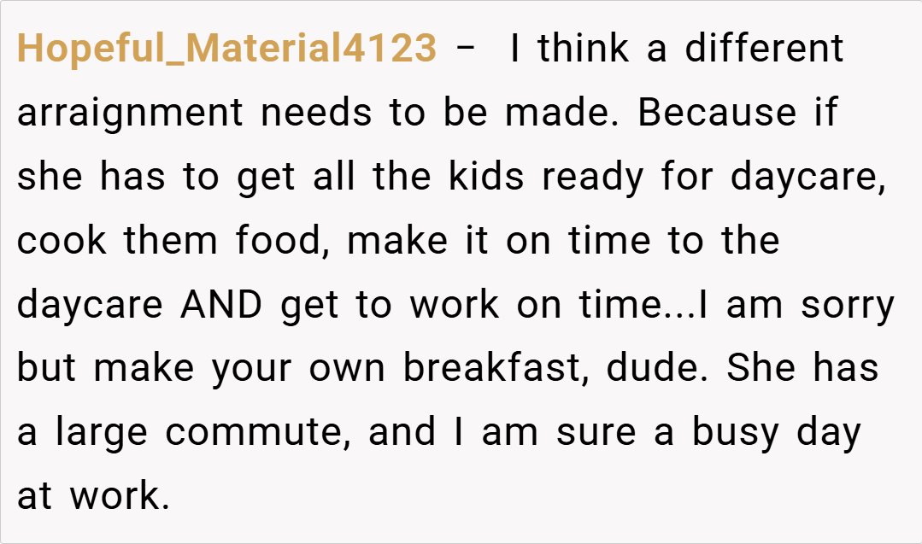
Task: Click the capitalized word "AND"
Action: (221, 306)
